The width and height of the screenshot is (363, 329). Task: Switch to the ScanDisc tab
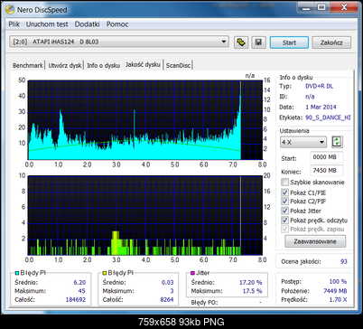pyautogui.click(x=178, y=65)
